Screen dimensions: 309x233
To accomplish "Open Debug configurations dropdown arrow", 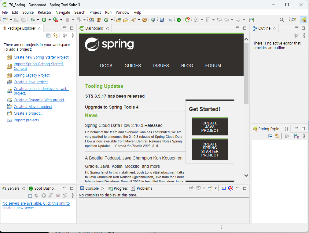I will (38, 20).
